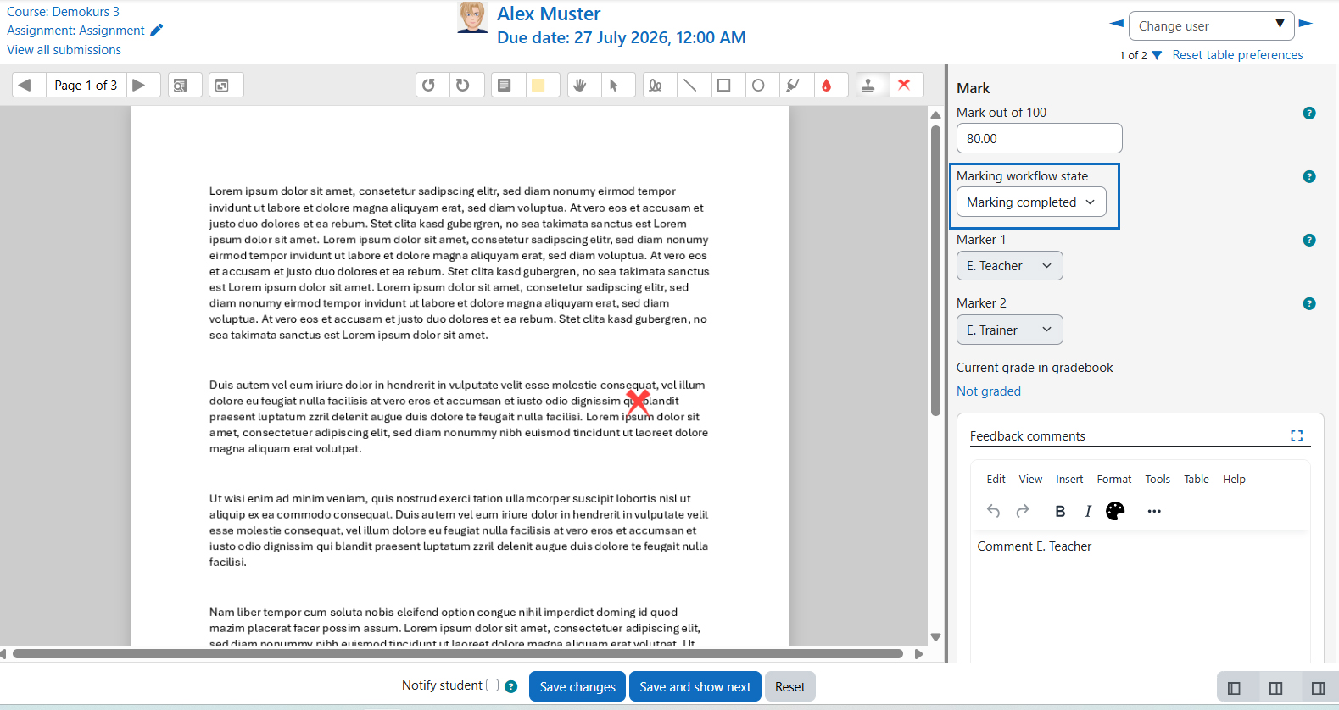Edit assignment settings pencil icon
Image resolution: width=1339 pixels, height=710 pixels.
coord(156,31)
